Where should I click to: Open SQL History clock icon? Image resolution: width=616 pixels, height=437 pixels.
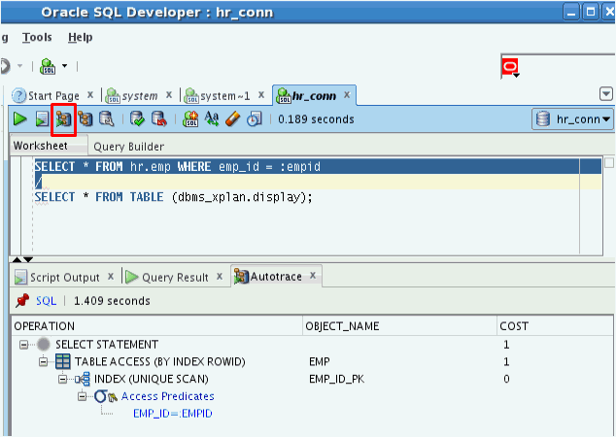(x=255, y=118)
